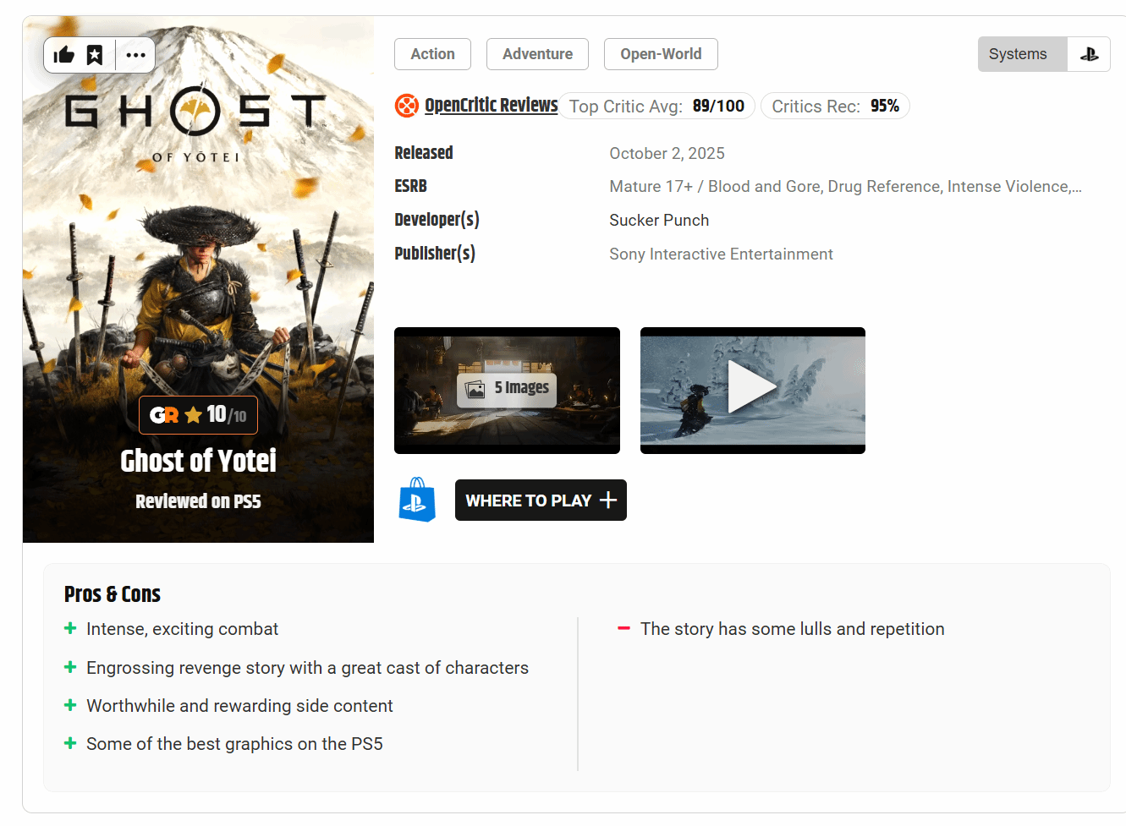This screenshot has width=1126, height=826.
Task: Open the 5 Images gallery thumbnail
Action: (x=507, y=390)
